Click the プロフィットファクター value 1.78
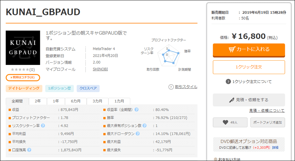 coord(64,118)
